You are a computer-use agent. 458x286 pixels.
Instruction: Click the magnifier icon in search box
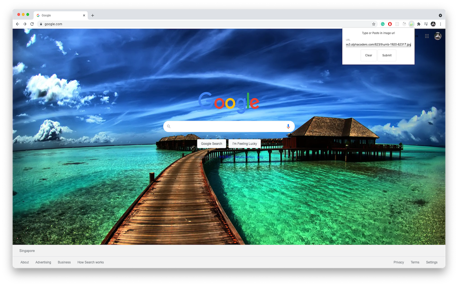tap(169, 126)
